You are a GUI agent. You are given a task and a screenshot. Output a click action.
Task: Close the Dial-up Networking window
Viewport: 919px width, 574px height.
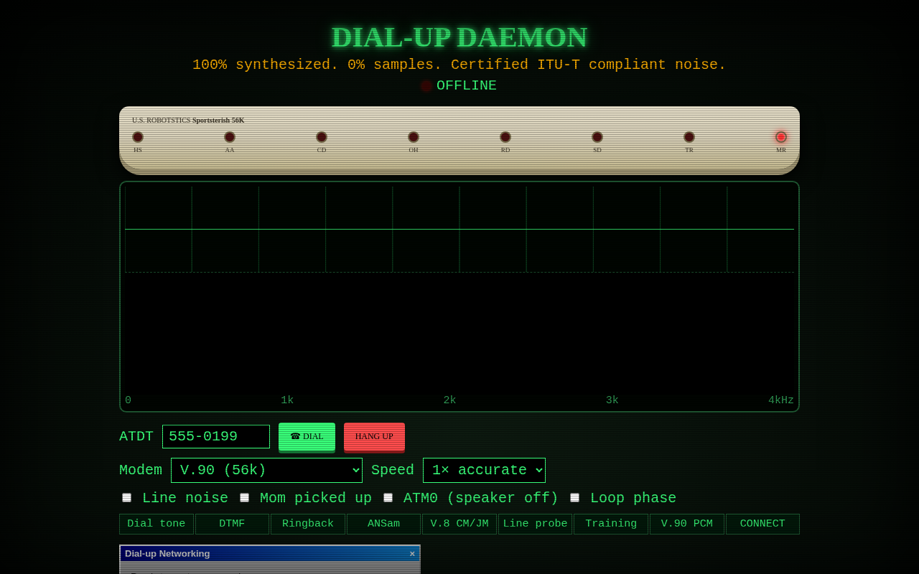(412, 554)
